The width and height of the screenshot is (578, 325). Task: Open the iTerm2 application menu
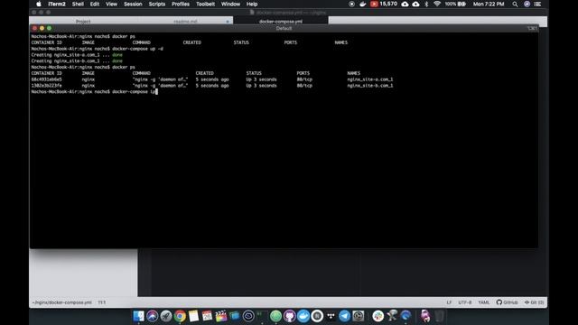[x=57, y=4]
